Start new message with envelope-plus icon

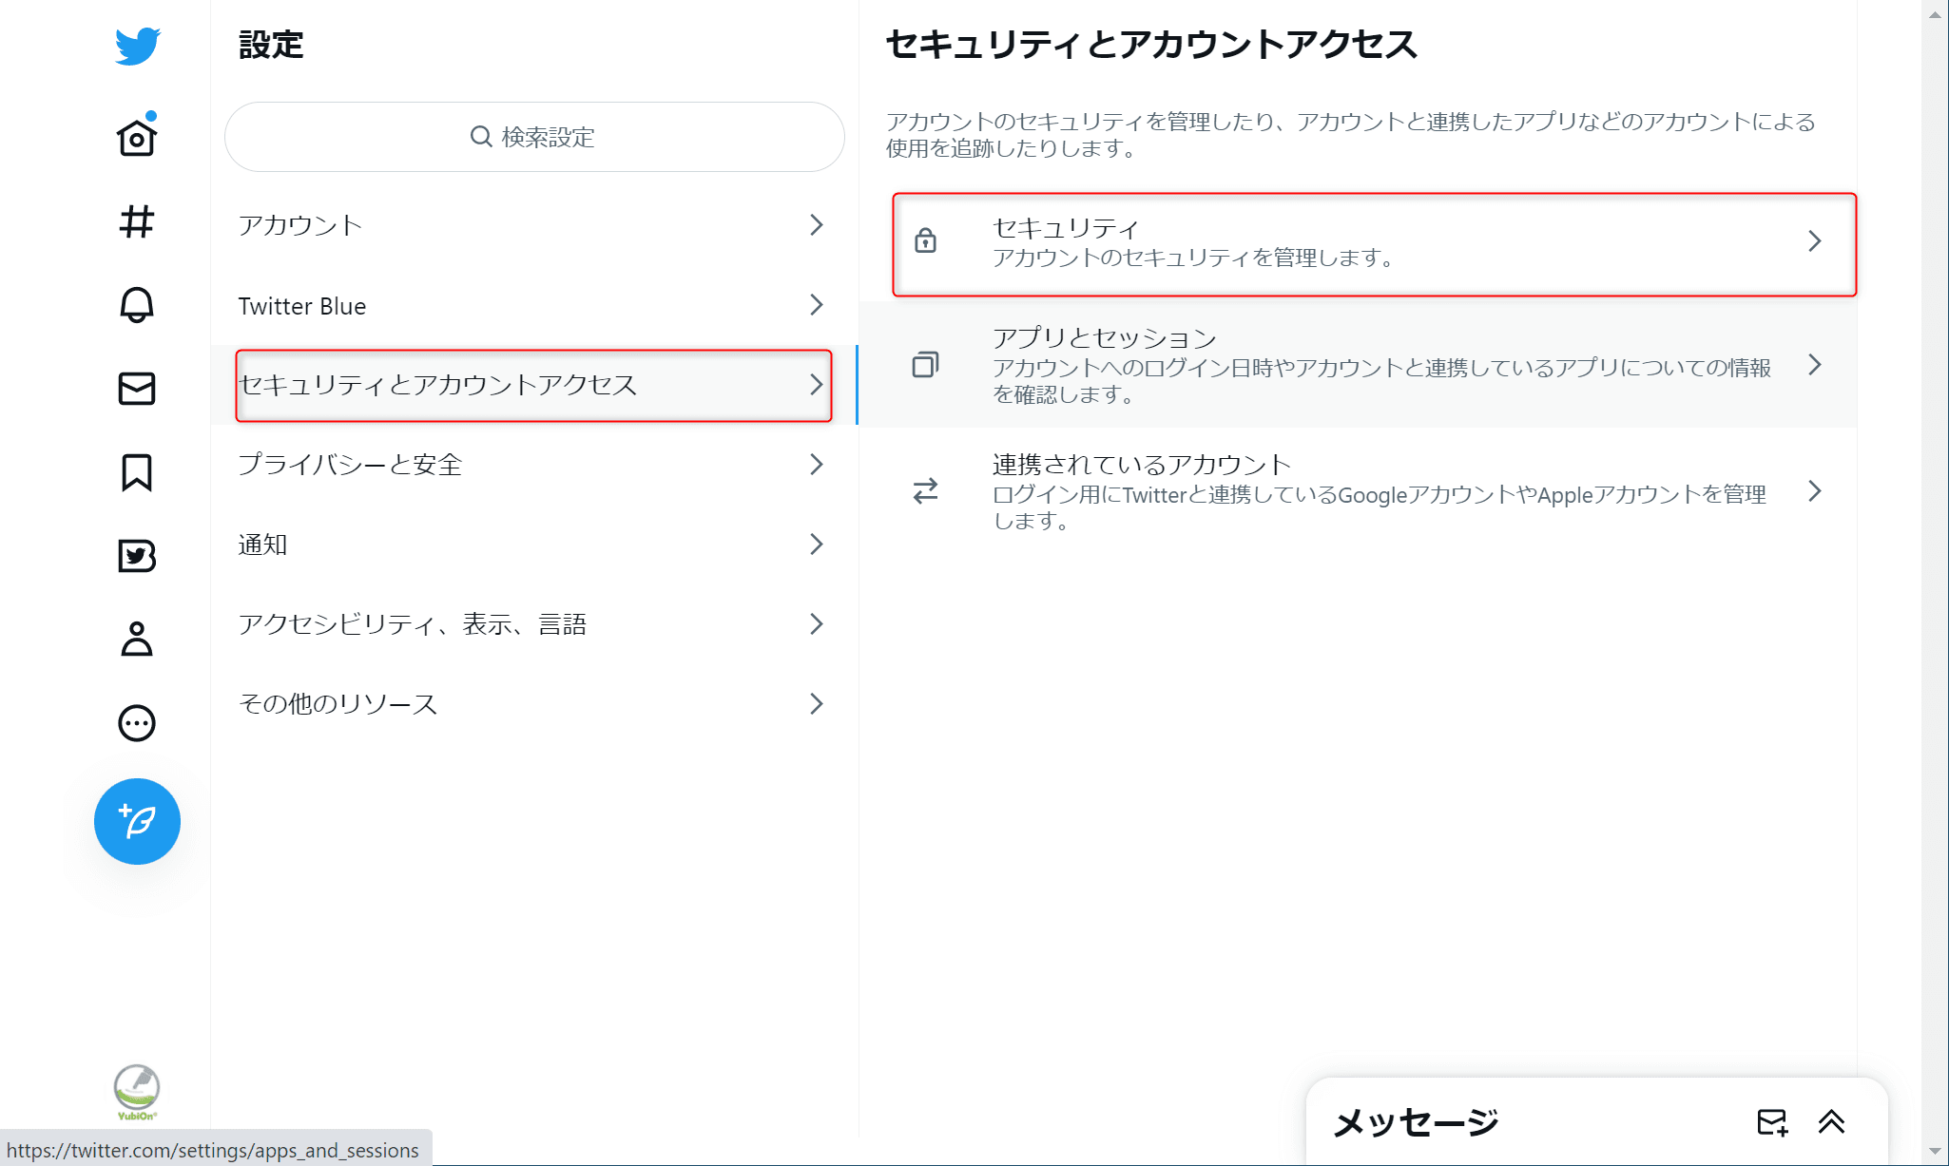[1772, 1122]
